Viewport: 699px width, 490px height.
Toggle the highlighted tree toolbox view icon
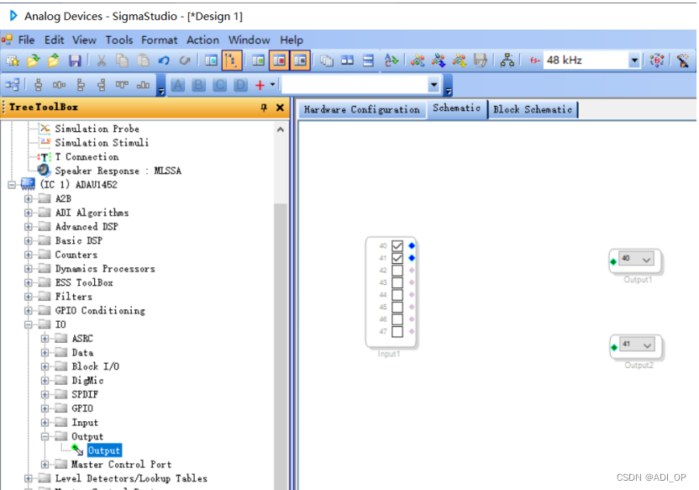click(232, 61)
